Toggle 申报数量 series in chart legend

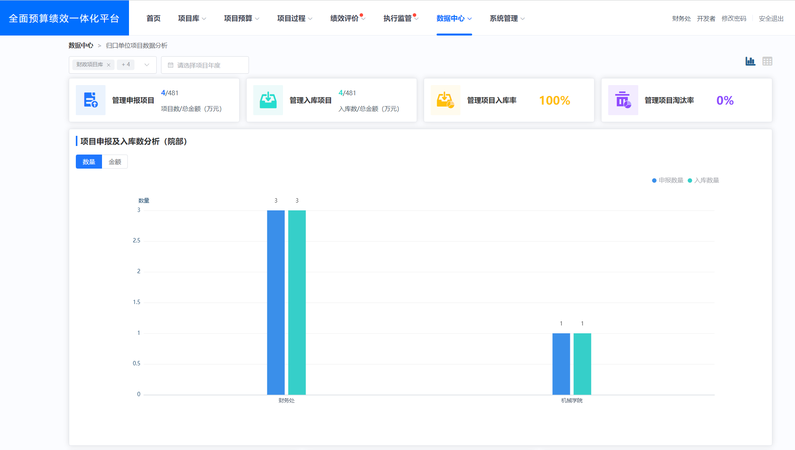(x=667, y=180)
